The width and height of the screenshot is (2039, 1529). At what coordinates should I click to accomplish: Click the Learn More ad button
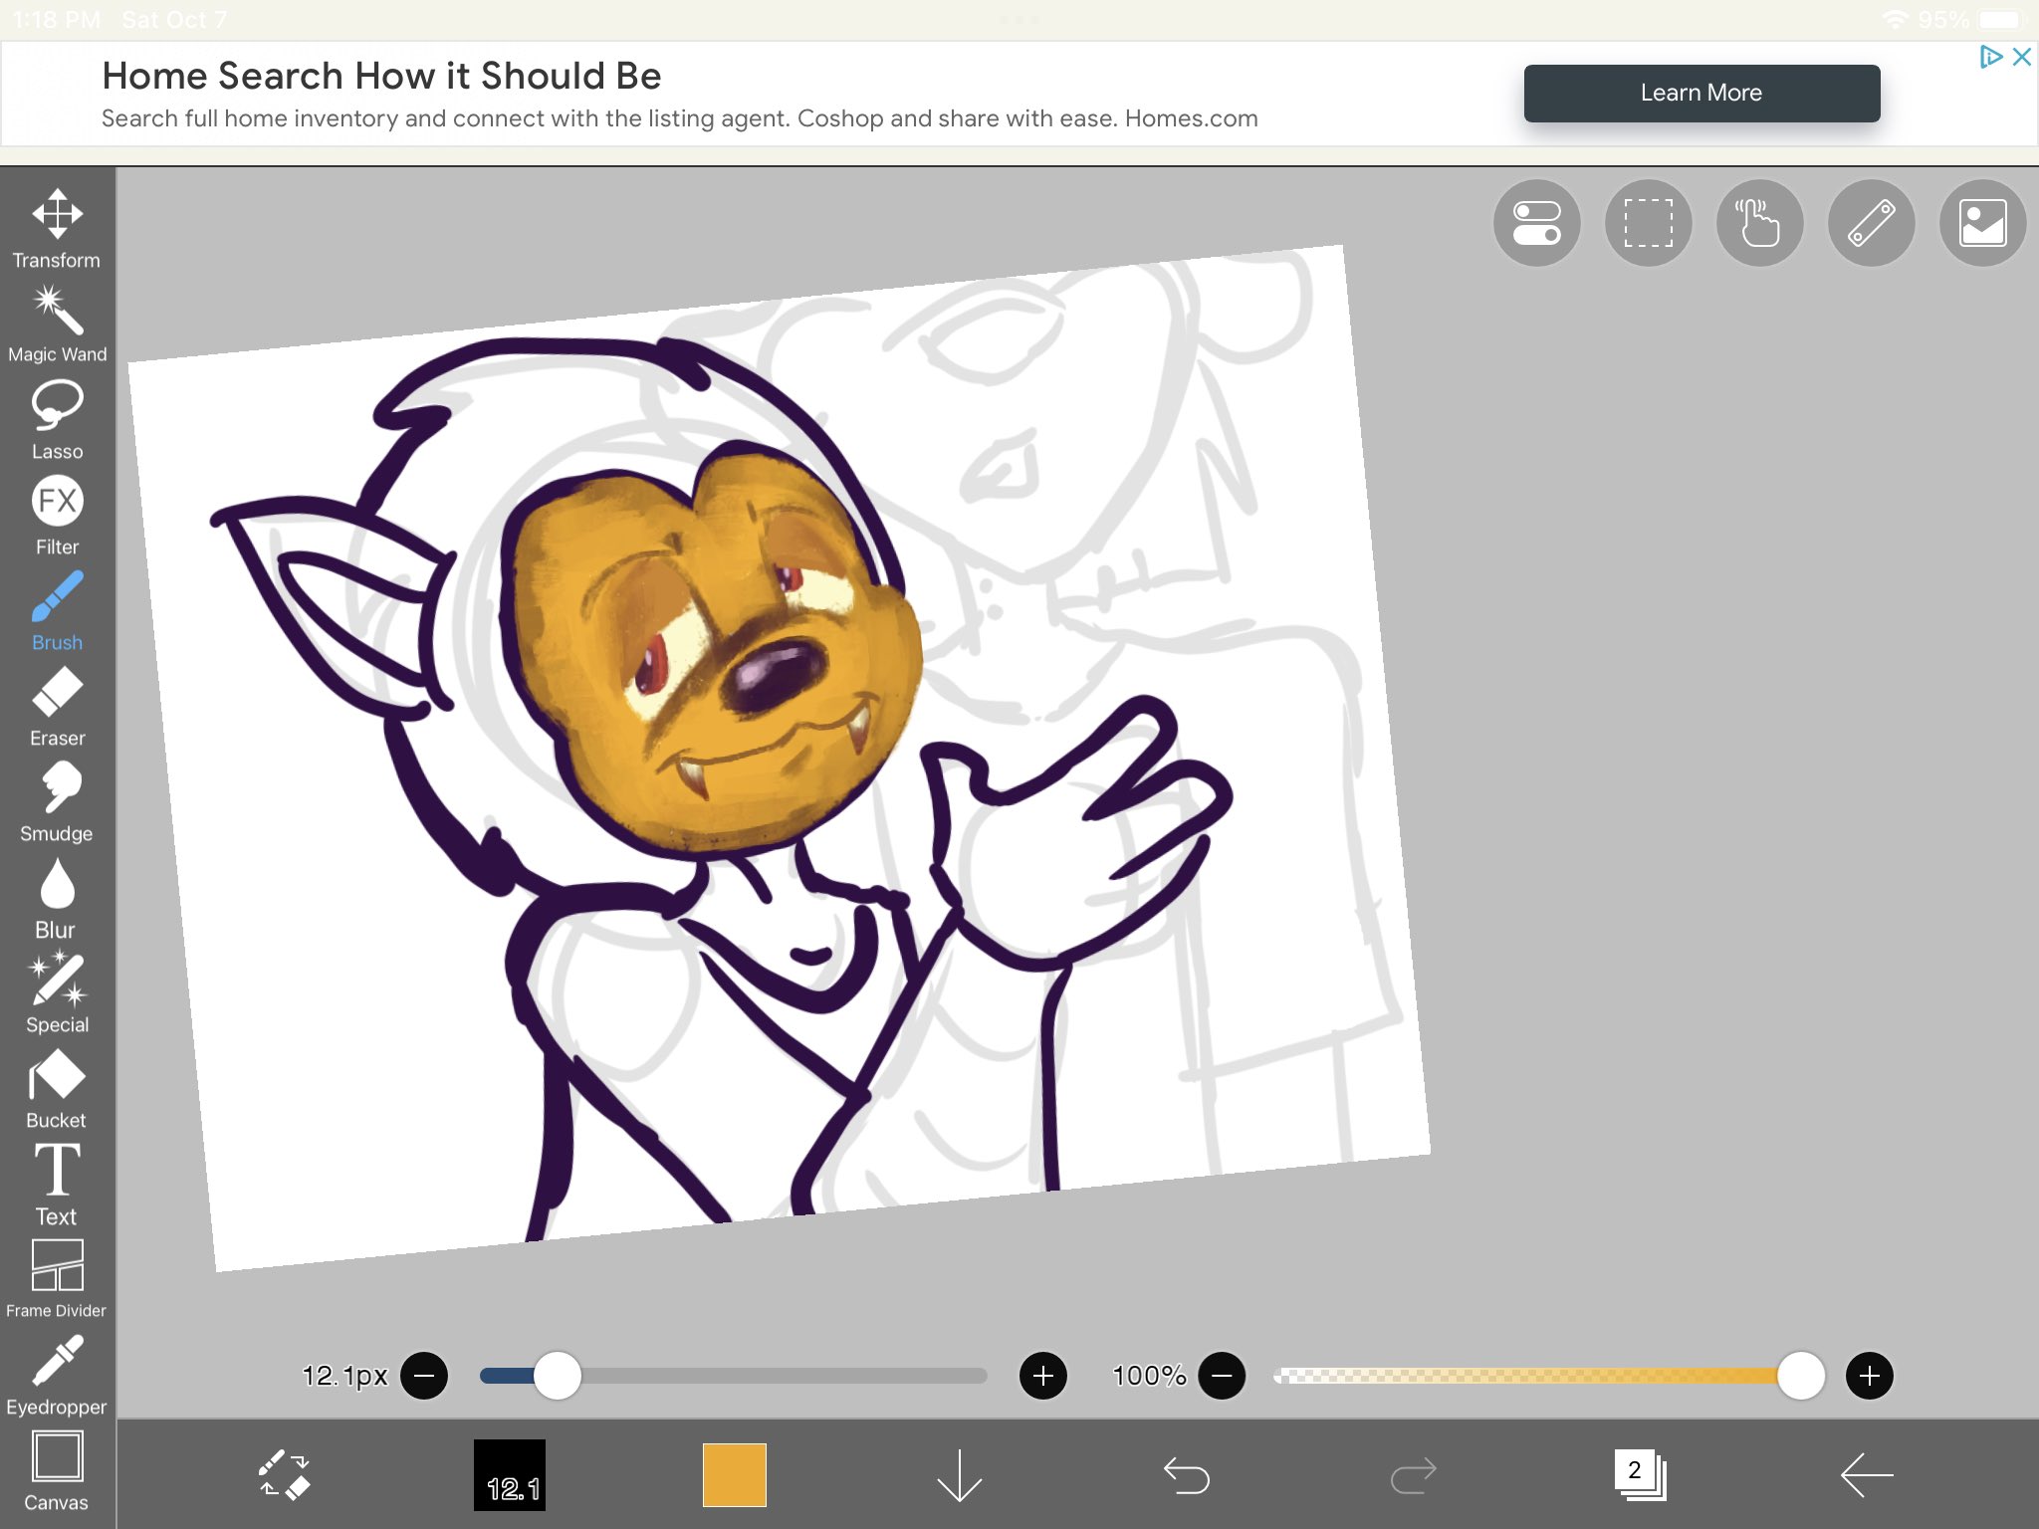(1700, 94)
